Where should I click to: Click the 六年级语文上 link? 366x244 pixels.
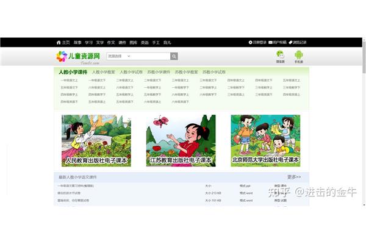[97, 88]
